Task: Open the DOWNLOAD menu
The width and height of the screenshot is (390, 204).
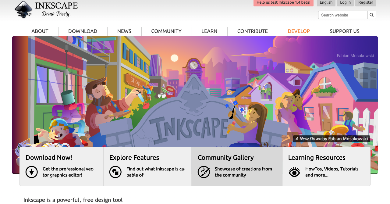Action: 83,31
